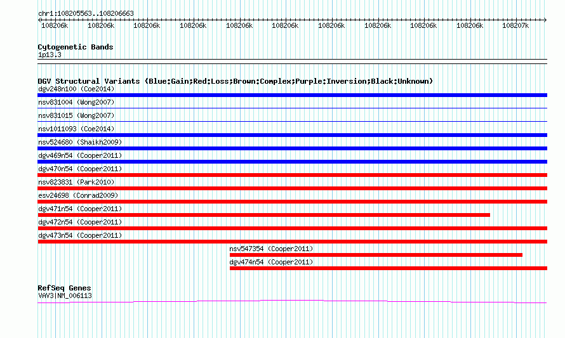Open the dgv248n100 (Coe2014) label
Viewport: 565px width, 338px height.
(76, 89)
